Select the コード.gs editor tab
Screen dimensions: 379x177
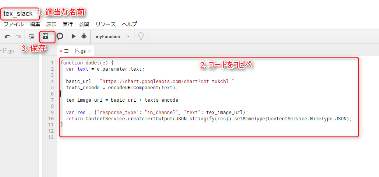click(x=75, y=51)
